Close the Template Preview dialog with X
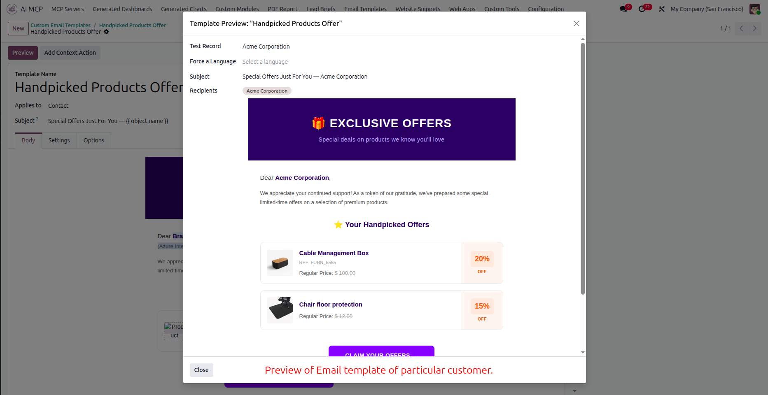Viewport: 768px width, 395px height. (x=577, y=23)
